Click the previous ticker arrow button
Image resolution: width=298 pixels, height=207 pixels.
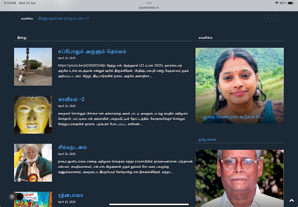(x=268, y=19)
